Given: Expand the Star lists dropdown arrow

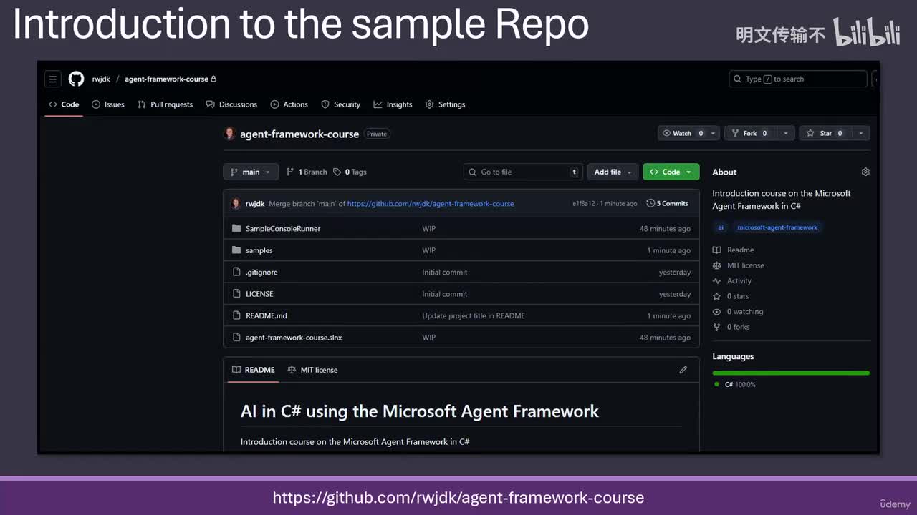Looking at the screenshot, I should point(861,133).
